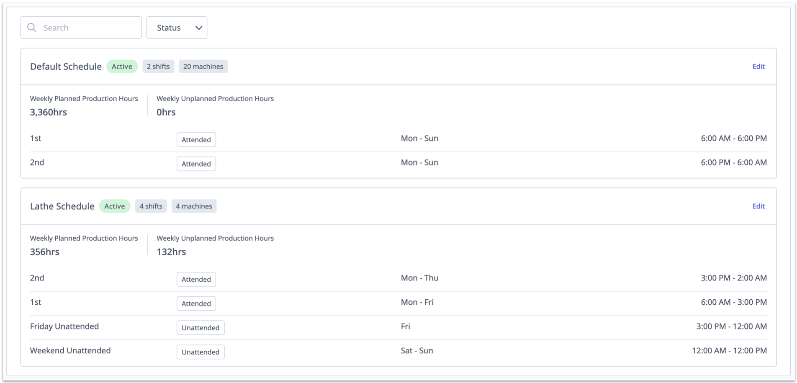Click 1st shift row in Default Schedule
Screen dimensions: 797x383
pos(398,139)
